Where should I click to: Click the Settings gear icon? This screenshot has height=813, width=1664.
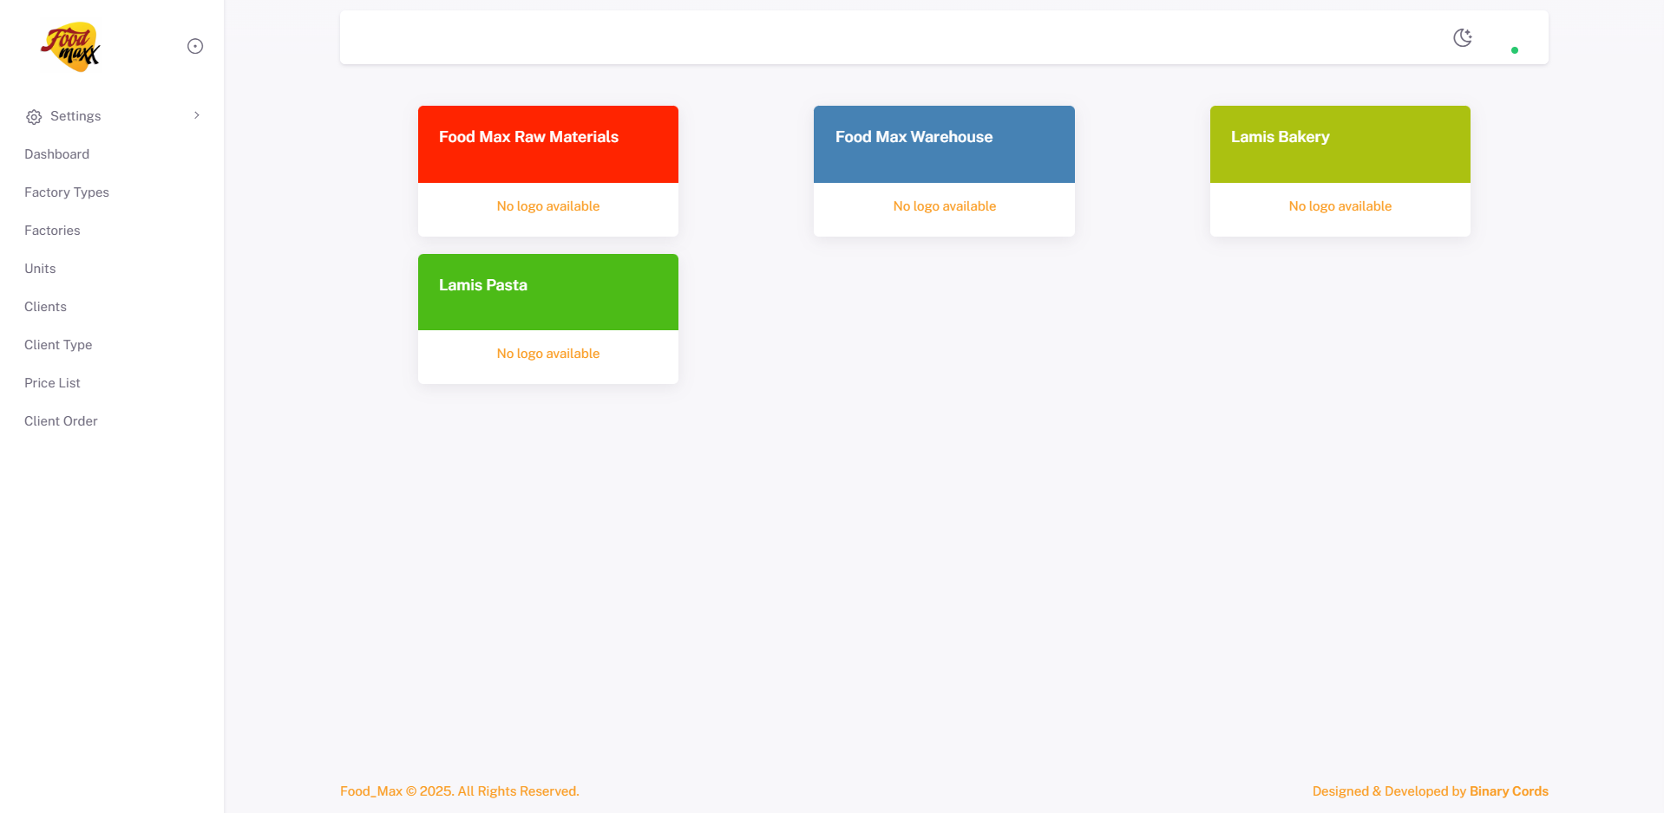[34, 117]
